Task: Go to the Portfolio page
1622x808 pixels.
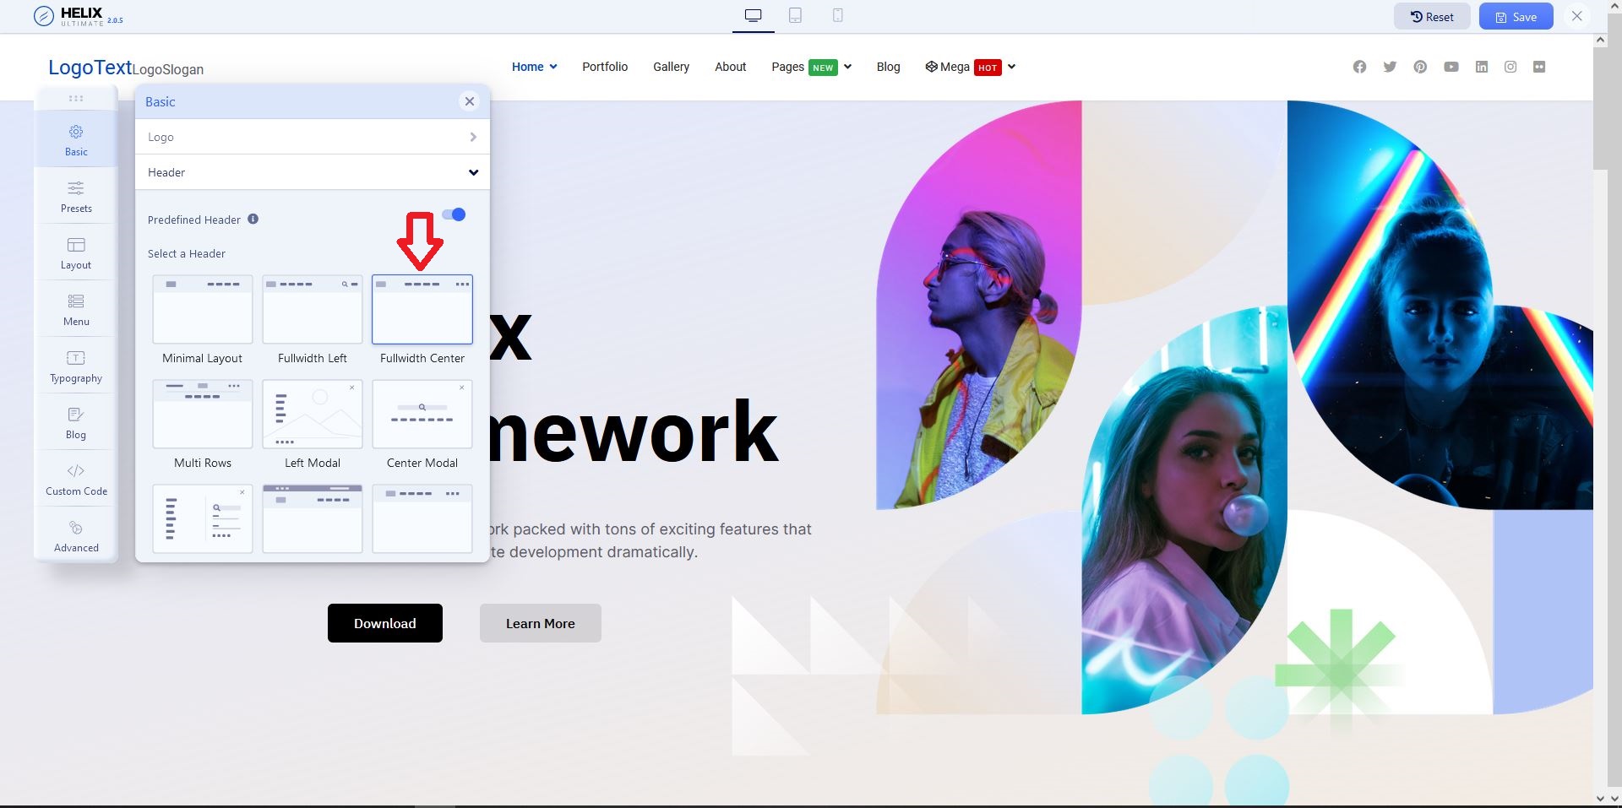Action: 605,67
